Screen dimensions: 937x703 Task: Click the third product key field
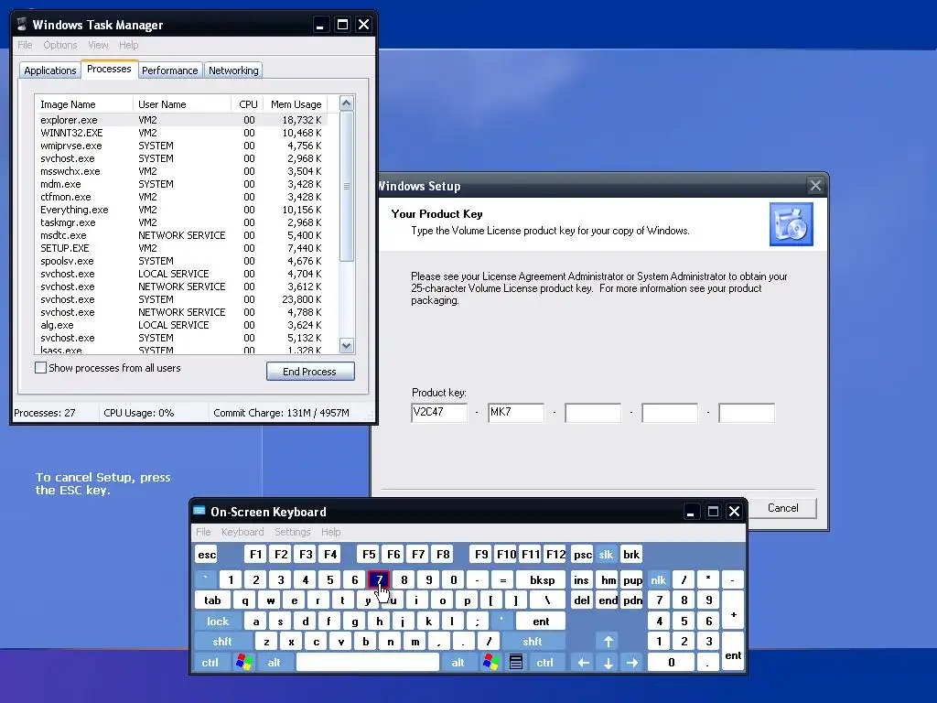point(593,413)
